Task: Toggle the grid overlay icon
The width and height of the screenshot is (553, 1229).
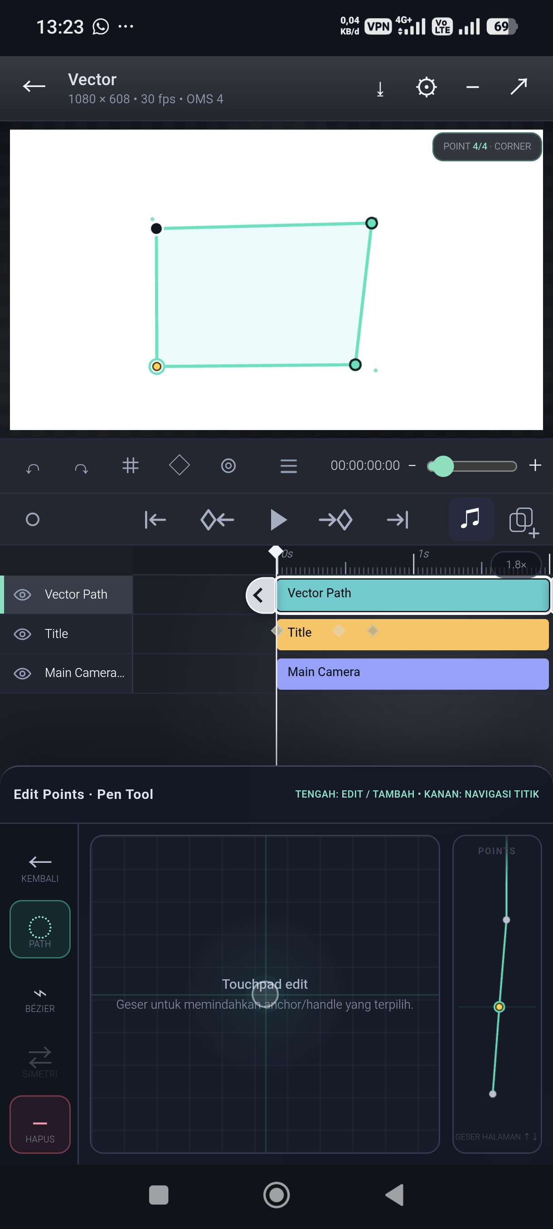Action: click(130, 465)
